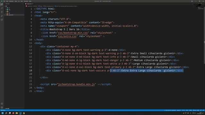The image size is (205, 115).
Task: Open Chrome from the taskbar
Action: click(24, 113)
